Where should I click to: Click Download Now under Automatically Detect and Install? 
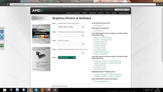click(x=99, y=26)
